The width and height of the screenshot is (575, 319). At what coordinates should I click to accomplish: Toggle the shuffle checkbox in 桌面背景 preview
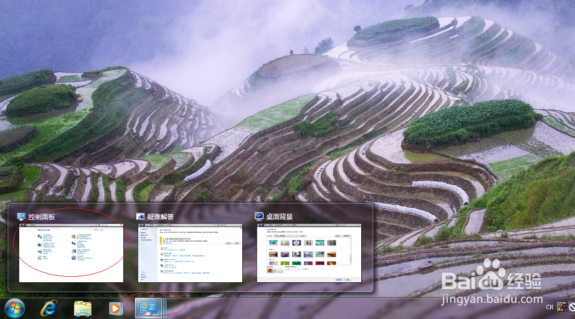302,269
